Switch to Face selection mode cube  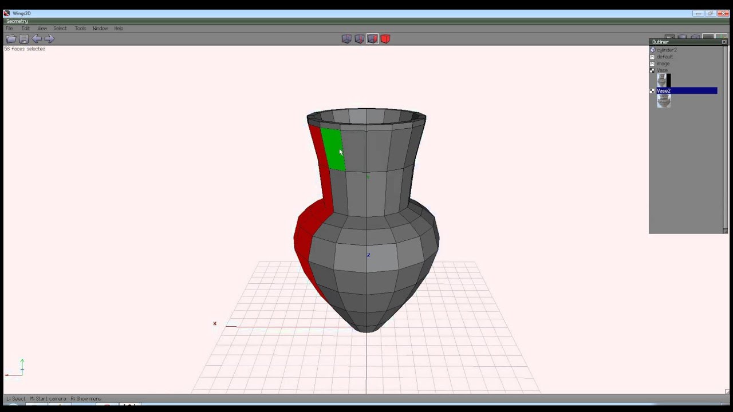pos(372,39)
